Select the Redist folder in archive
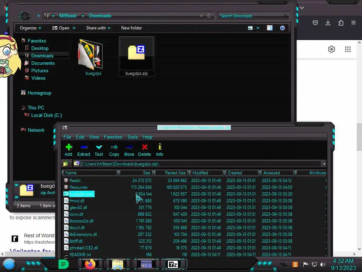The height and width of the screenshot is (272, 362). 75,180
